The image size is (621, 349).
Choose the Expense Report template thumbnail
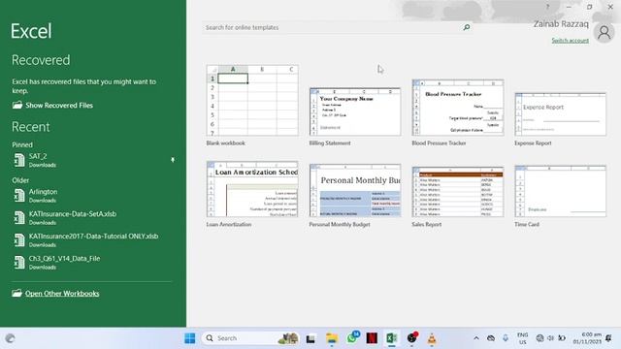pos(560,114)
